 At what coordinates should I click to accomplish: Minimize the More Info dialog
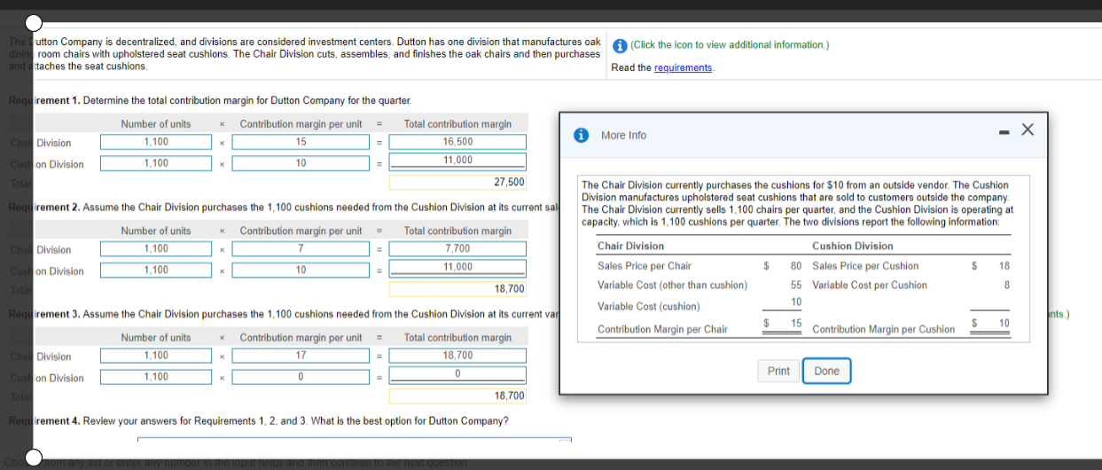click(1003, 131)
